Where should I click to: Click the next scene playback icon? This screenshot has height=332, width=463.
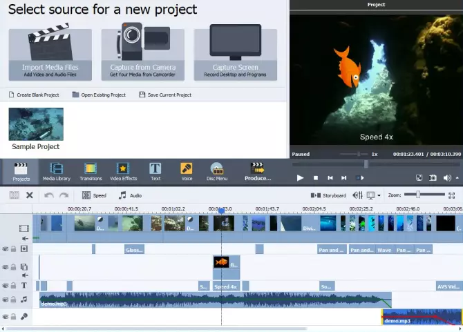click(360, 178)
